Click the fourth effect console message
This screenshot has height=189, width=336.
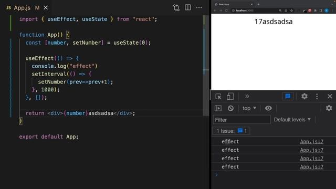coord(230,167)
